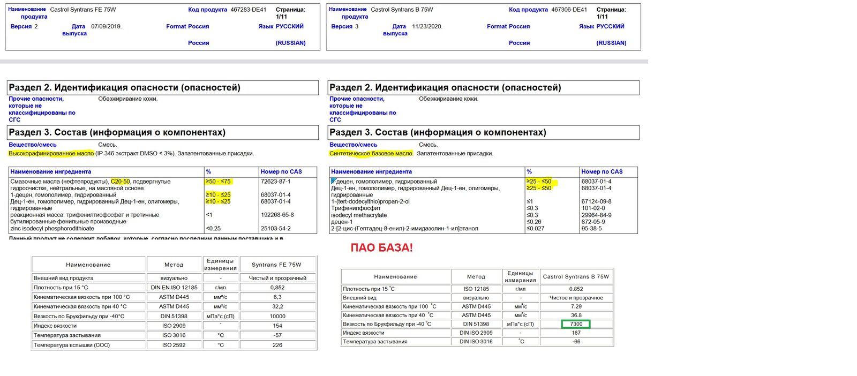Image resolution: width=857 pixels, height=376 pixels.
Task: Click the method 'DIN ISO 3016'
Action: coord(476,341)
